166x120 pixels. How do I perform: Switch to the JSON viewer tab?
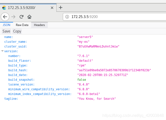[7, 25]
